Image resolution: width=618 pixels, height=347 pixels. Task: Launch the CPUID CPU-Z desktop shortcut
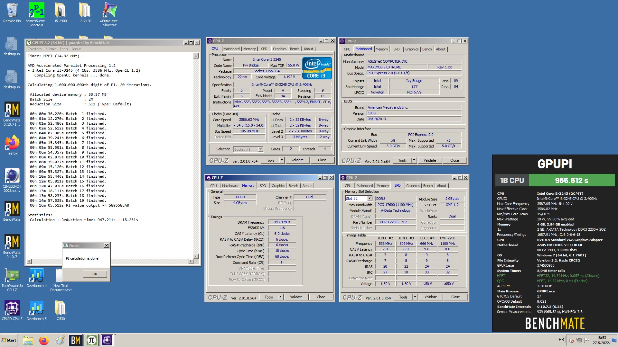(x=12, y=310)
